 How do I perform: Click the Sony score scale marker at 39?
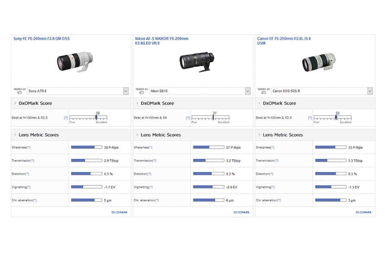pyautogui.click(x=96, y=117)
